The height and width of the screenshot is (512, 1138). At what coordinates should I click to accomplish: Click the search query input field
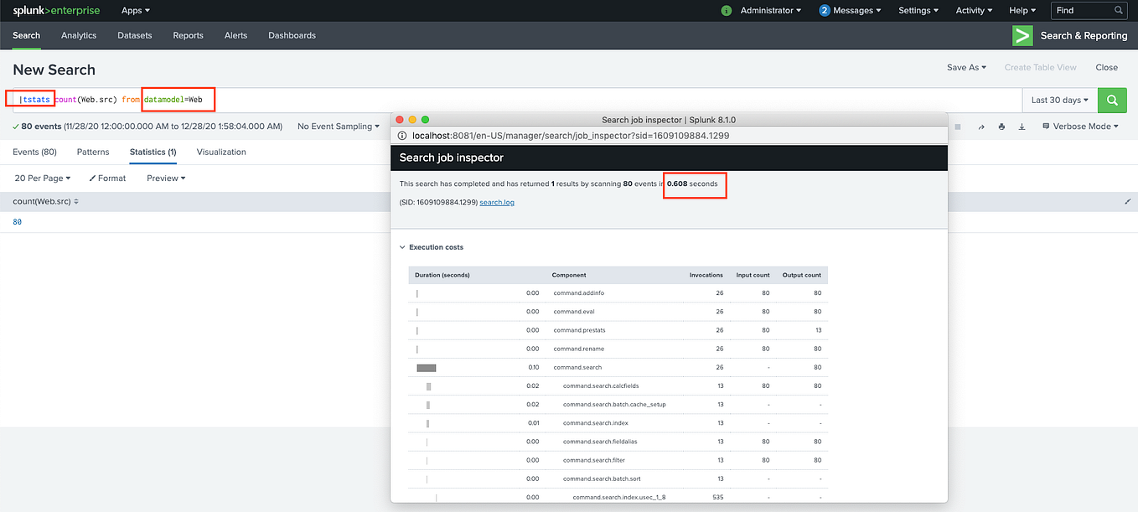pyautogui.click(x=503, y=99)
